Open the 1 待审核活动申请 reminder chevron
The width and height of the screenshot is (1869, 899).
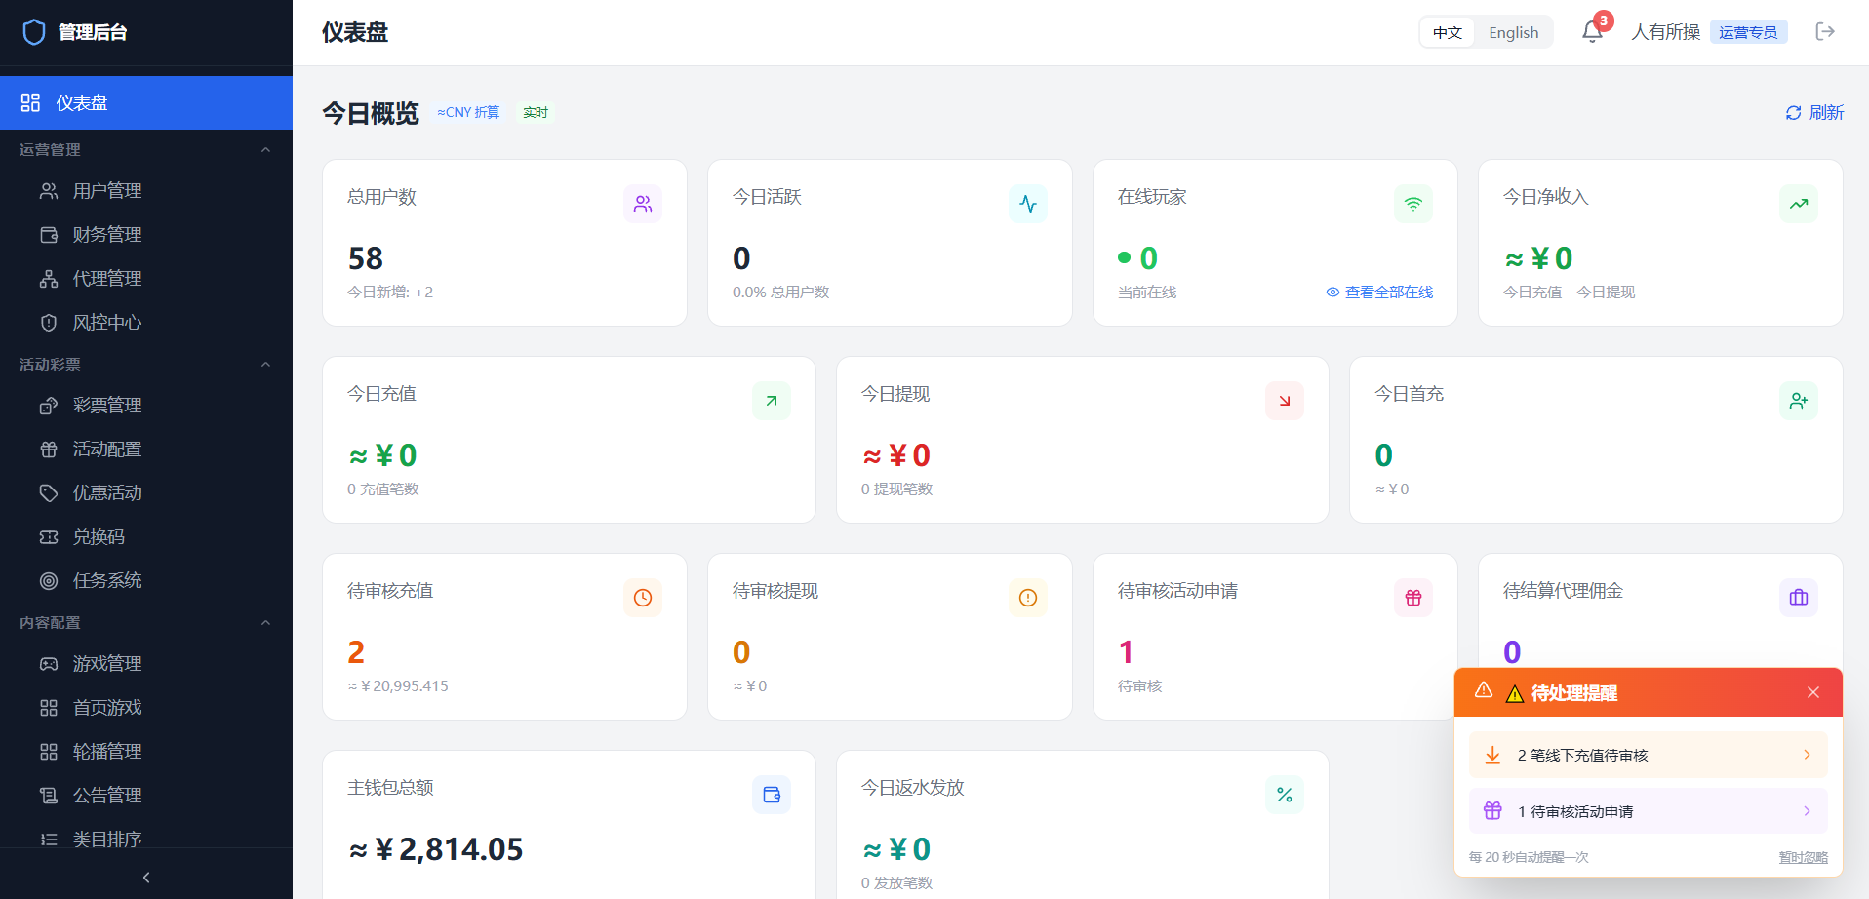tap(1807, 811)
